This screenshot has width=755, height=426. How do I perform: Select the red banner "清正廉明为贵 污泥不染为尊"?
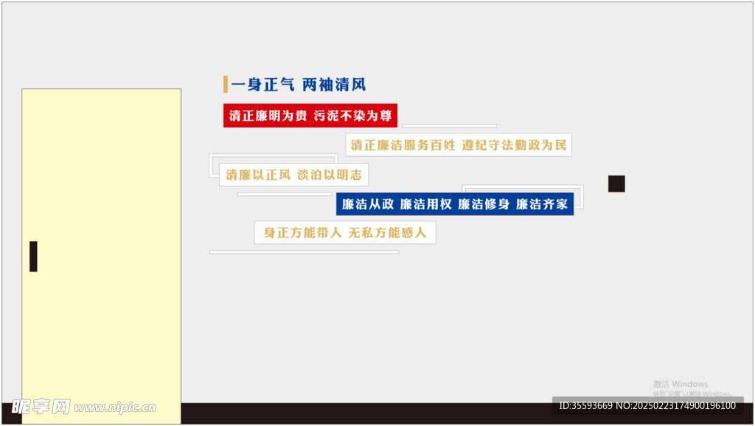310,116
